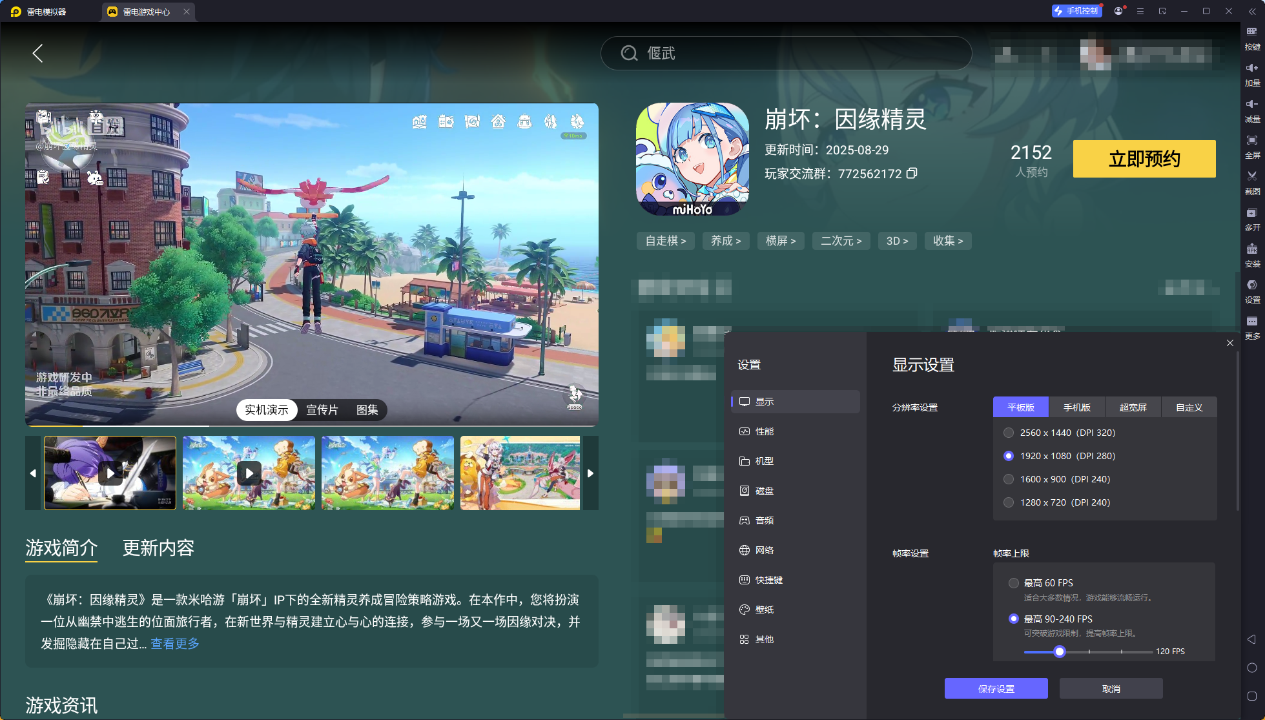1265x720 pixels.
Task: Open the 自走棋 tag
Action: [x=665, y=241]
